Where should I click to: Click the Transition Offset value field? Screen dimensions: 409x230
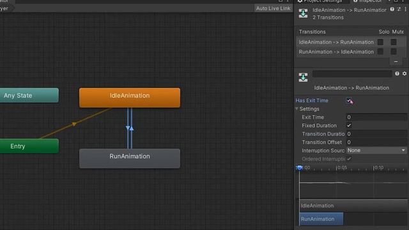[376, 142]
